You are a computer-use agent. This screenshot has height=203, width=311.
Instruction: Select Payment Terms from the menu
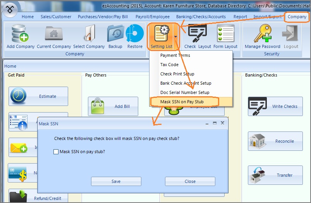point(175,55)
